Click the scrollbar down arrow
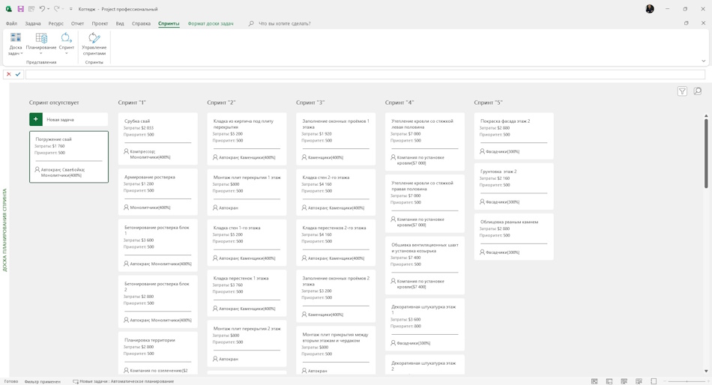The height and width of the screenshot is (385, 712). [706, 372]
